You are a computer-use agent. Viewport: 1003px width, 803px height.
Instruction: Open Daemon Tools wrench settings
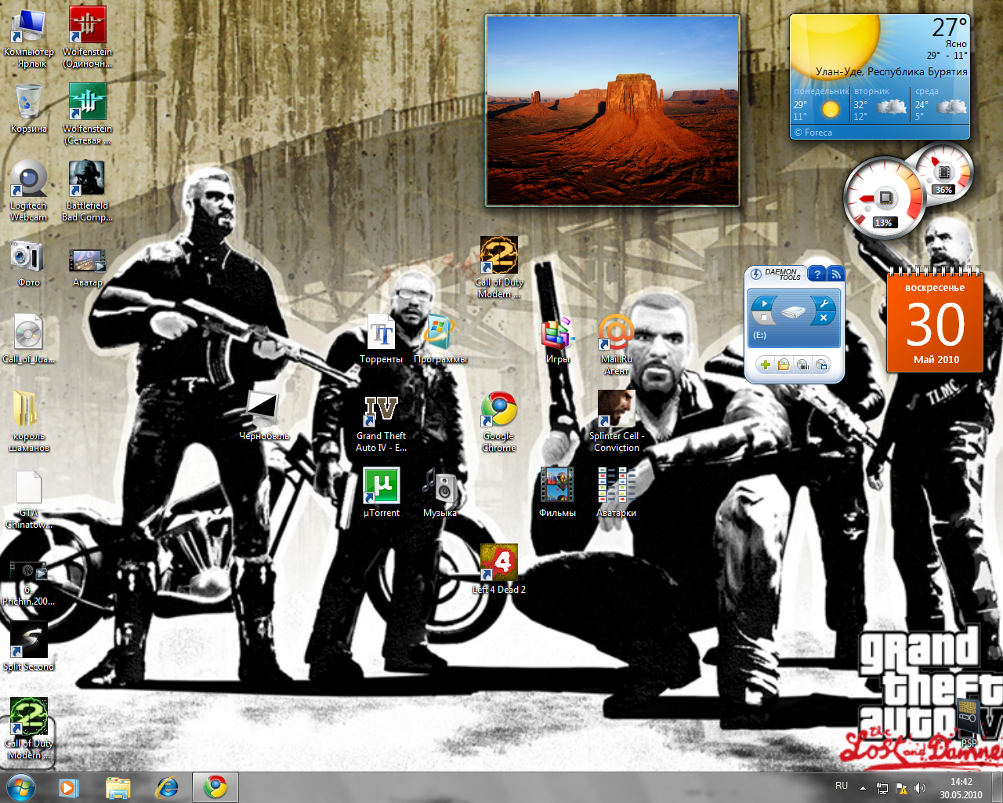pos(824,303)
